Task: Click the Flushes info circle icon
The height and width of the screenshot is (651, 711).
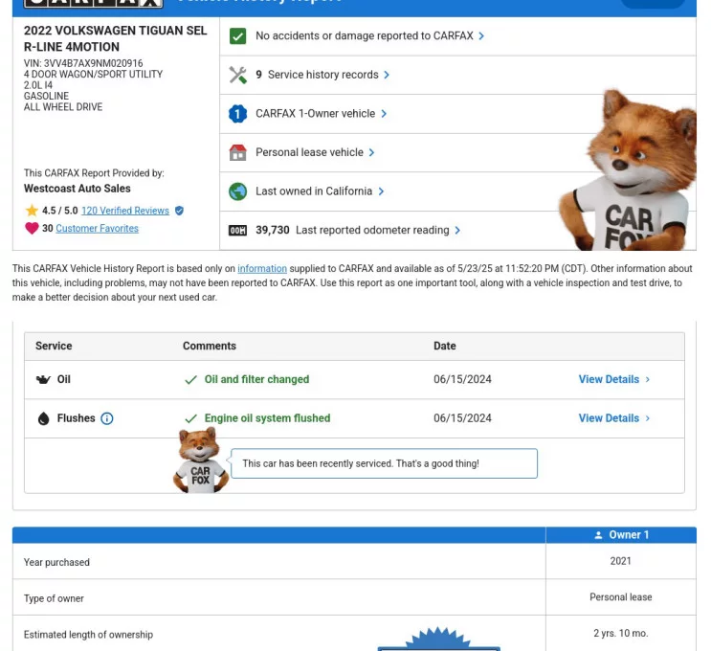Action: coord(107,418)
